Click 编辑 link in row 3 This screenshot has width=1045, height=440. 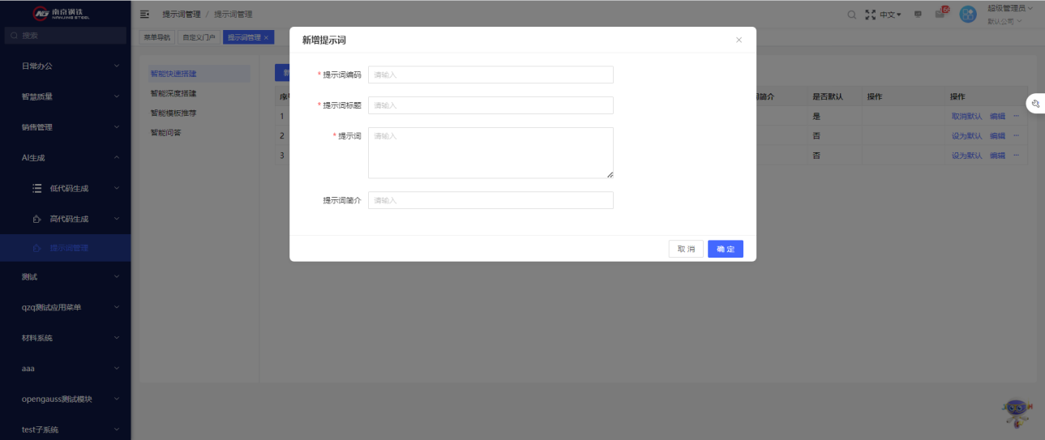(x=997, y=156)
